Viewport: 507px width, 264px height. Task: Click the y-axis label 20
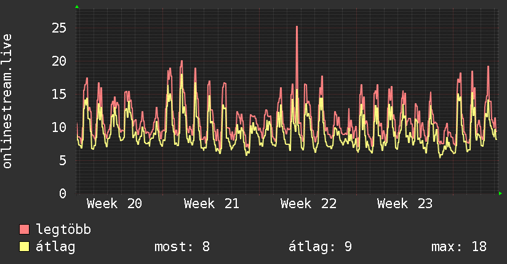59,61
